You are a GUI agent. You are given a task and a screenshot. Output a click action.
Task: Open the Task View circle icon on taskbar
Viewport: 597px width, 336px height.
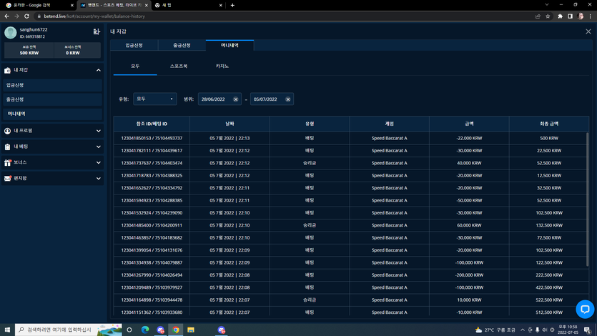[x=129, y=330]
